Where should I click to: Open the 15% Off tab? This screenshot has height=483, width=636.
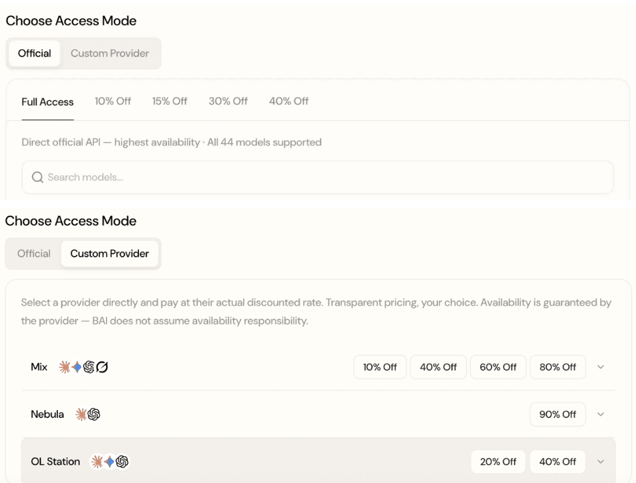(x=169, y=101)
